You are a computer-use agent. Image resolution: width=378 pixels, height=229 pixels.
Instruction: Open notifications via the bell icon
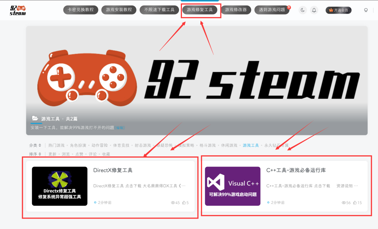pyautogui.click(x=314, y=10)
